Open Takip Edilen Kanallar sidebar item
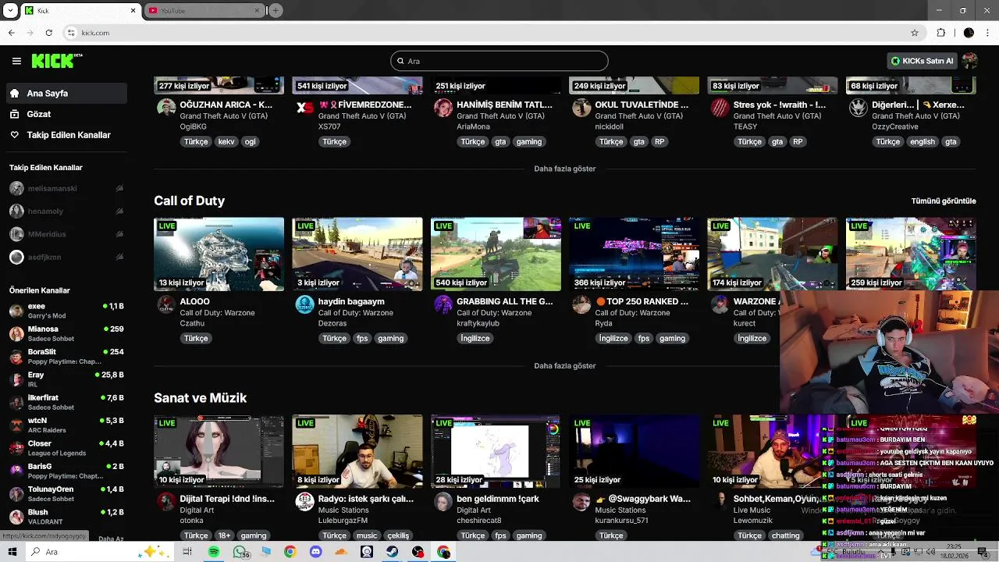Viewport: 999px width, 562px height. coord(66,135)
